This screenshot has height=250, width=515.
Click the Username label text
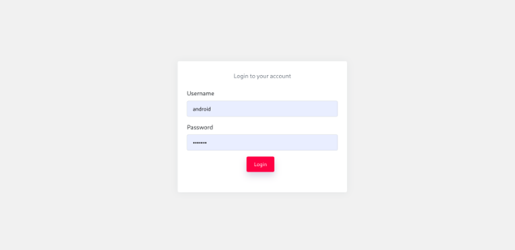(200, 94)
